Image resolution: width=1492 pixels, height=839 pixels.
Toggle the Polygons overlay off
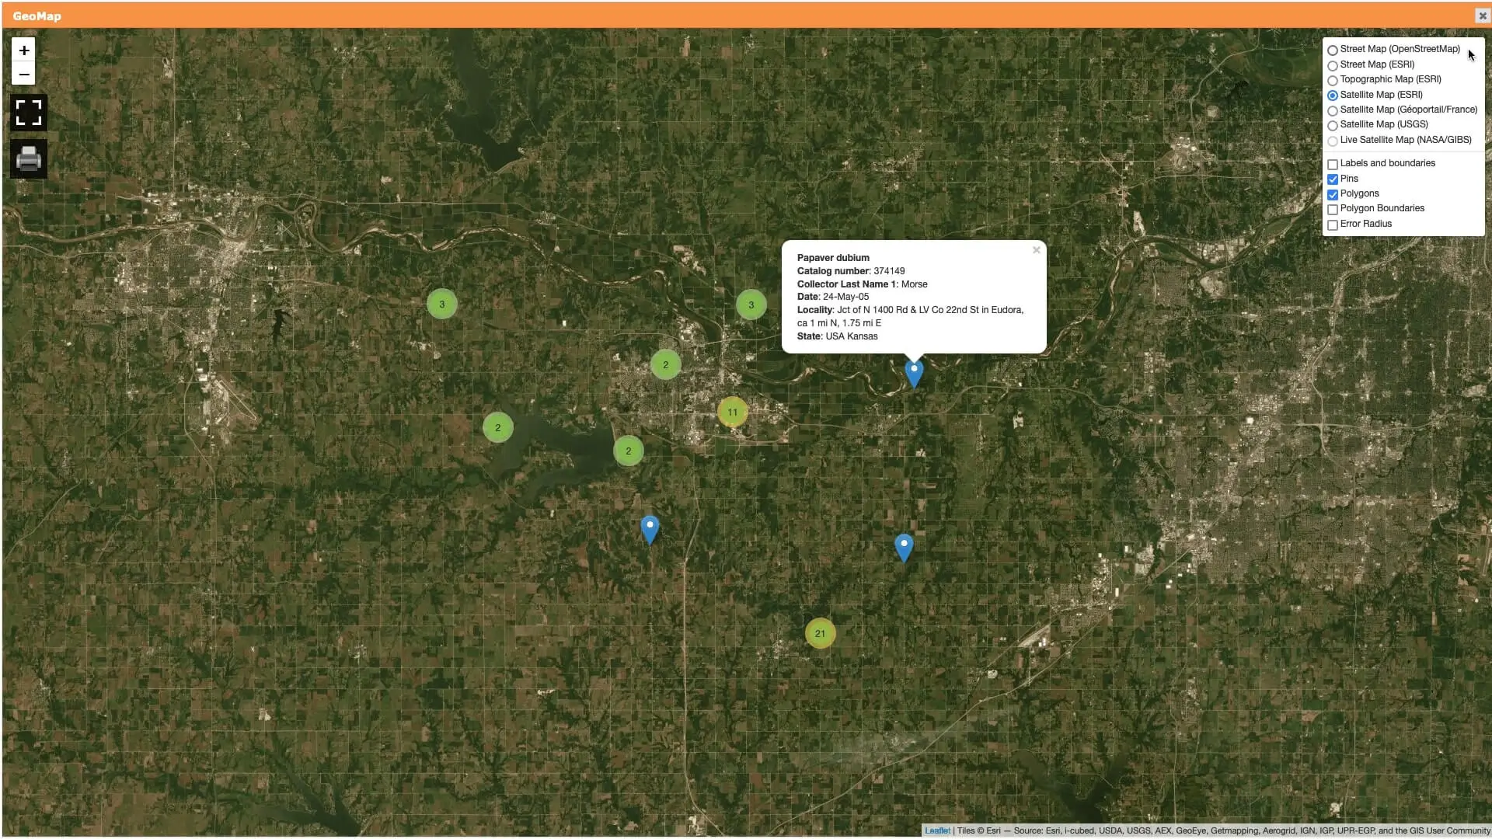coord(1333,194)
